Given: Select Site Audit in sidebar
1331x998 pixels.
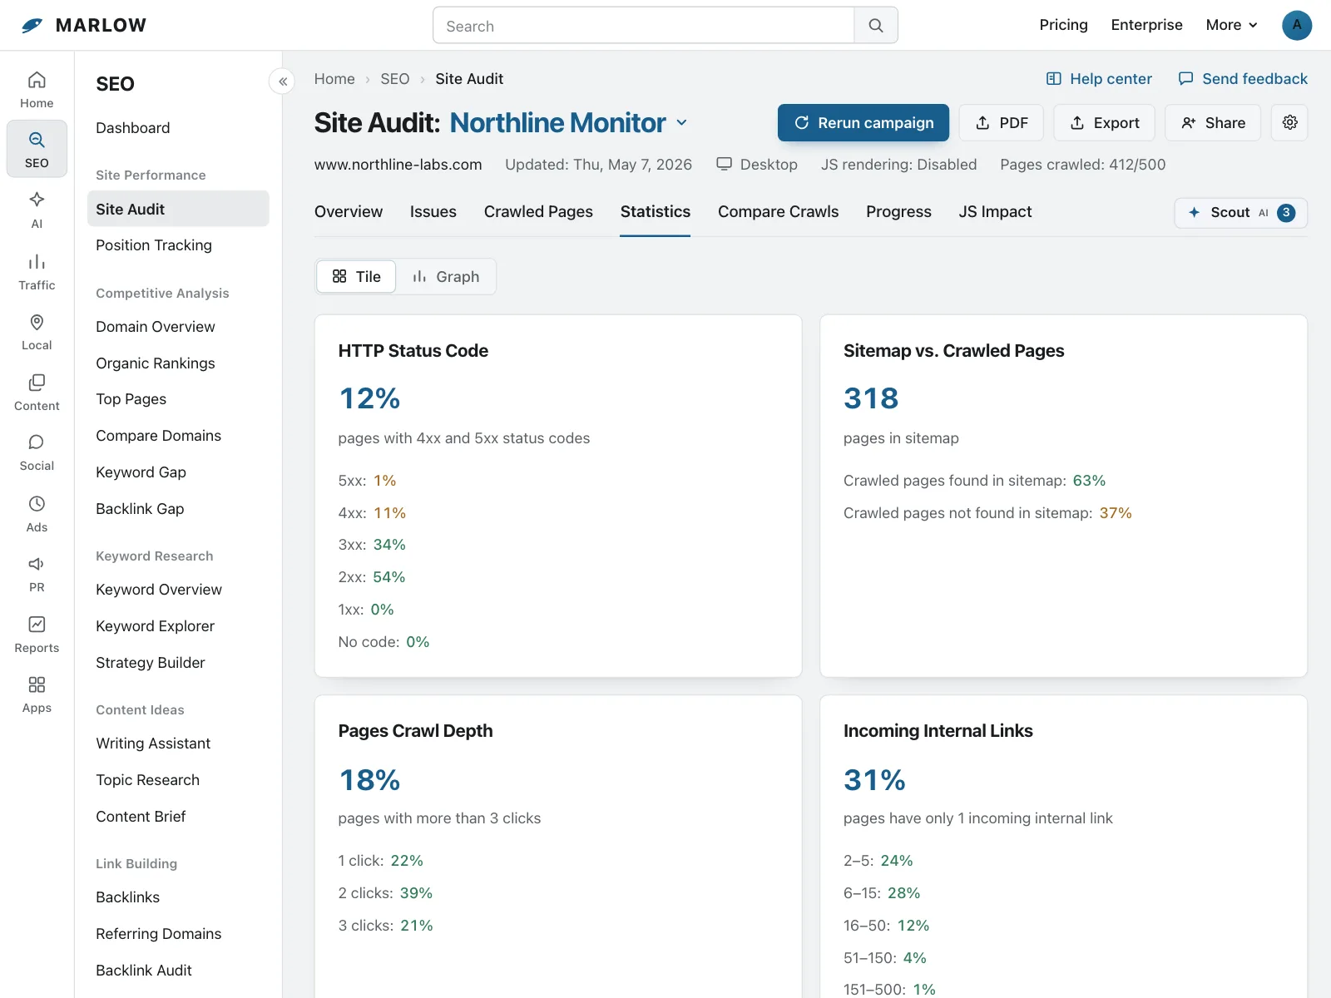Looking at the screenshot, I should (178, 209).
